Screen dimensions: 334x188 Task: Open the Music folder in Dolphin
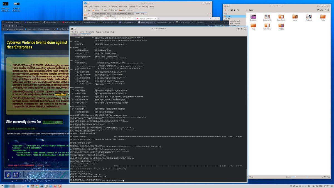click(295, 17)
